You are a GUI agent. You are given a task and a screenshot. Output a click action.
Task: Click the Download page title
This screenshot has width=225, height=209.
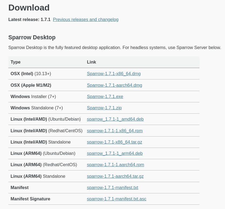pyautogui.click(x=29, y=8)
